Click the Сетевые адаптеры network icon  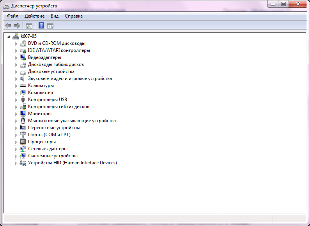[23, 149]
